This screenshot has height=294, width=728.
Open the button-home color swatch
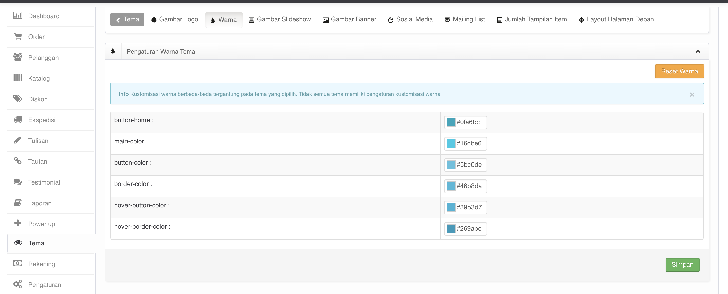click(451, 122)
